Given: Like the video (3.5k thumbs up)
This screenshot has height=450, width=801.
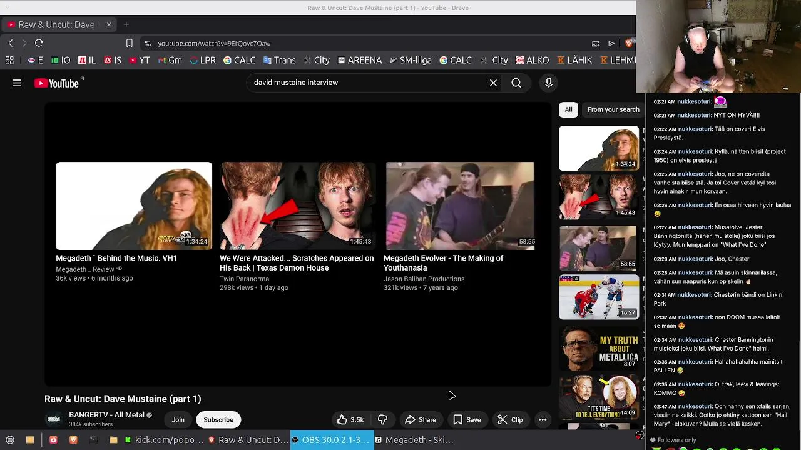Looking at the screenshot, I should [x=350, y=420].
